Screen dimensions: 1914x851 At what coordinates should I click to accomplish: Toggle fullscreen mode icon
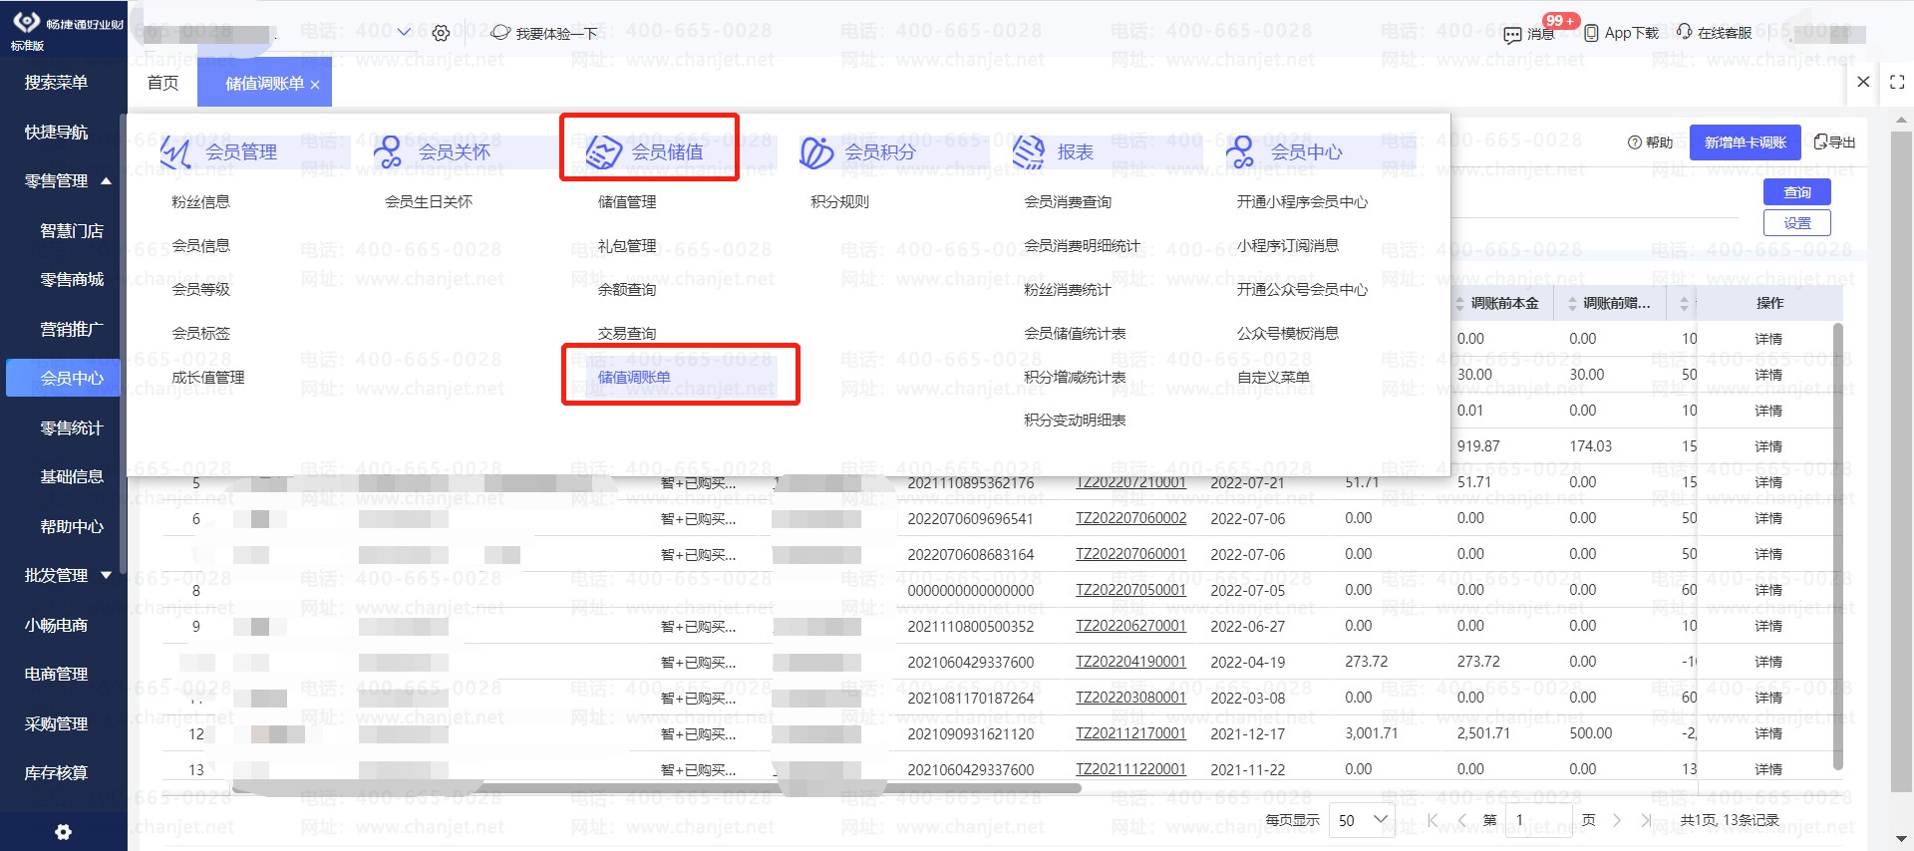point(1897,83)
